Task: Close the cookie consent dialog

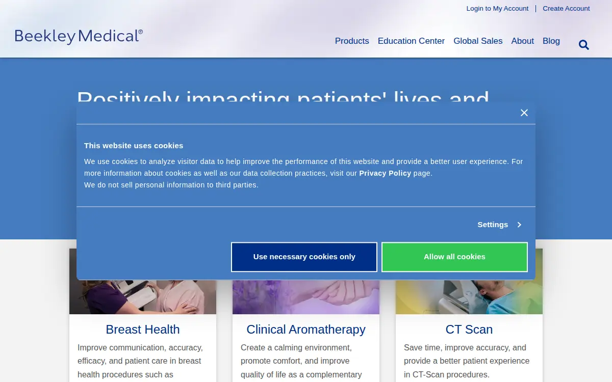Action: tap(524, 113)
